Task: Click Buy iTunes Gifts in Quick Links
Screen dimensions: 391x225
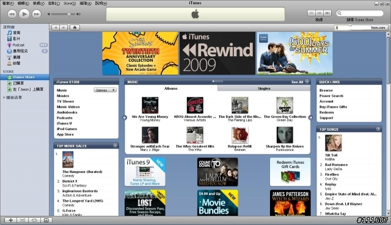Action: (x=333, y=107)
